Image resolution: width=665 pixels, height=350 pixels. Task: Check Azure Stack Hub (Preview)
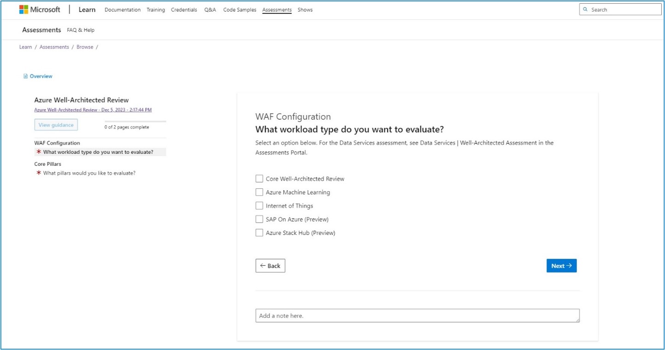pyautogui.click(x=259, y=233)
